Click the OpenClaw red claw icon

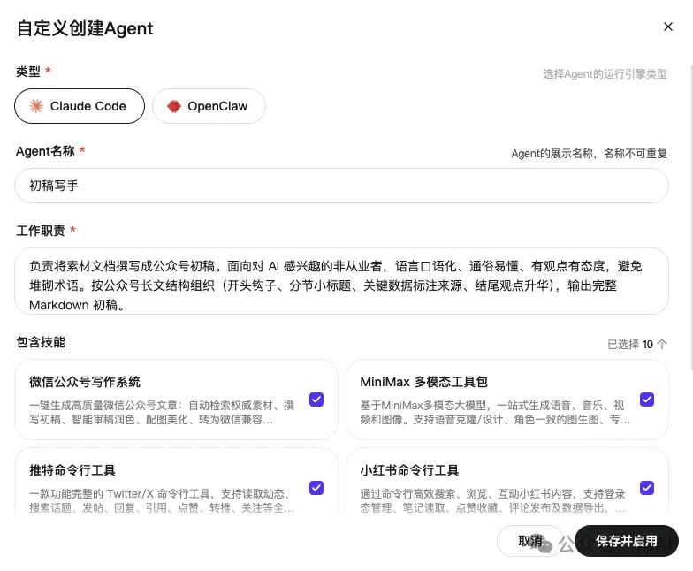tap(173, 106)
